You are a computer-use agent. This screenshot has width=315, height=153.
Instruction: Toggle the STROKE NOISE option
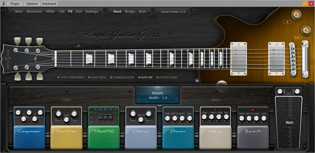tap(167, 78)
